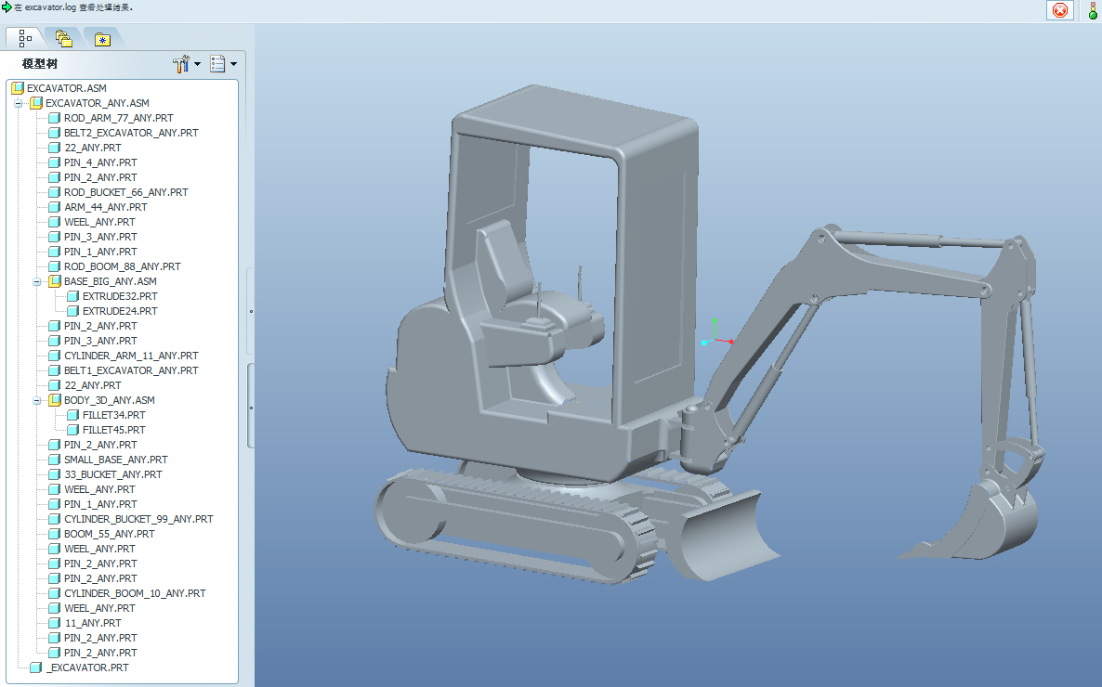
Task: Click the excavator.log result message text
Action: (73, 7)
